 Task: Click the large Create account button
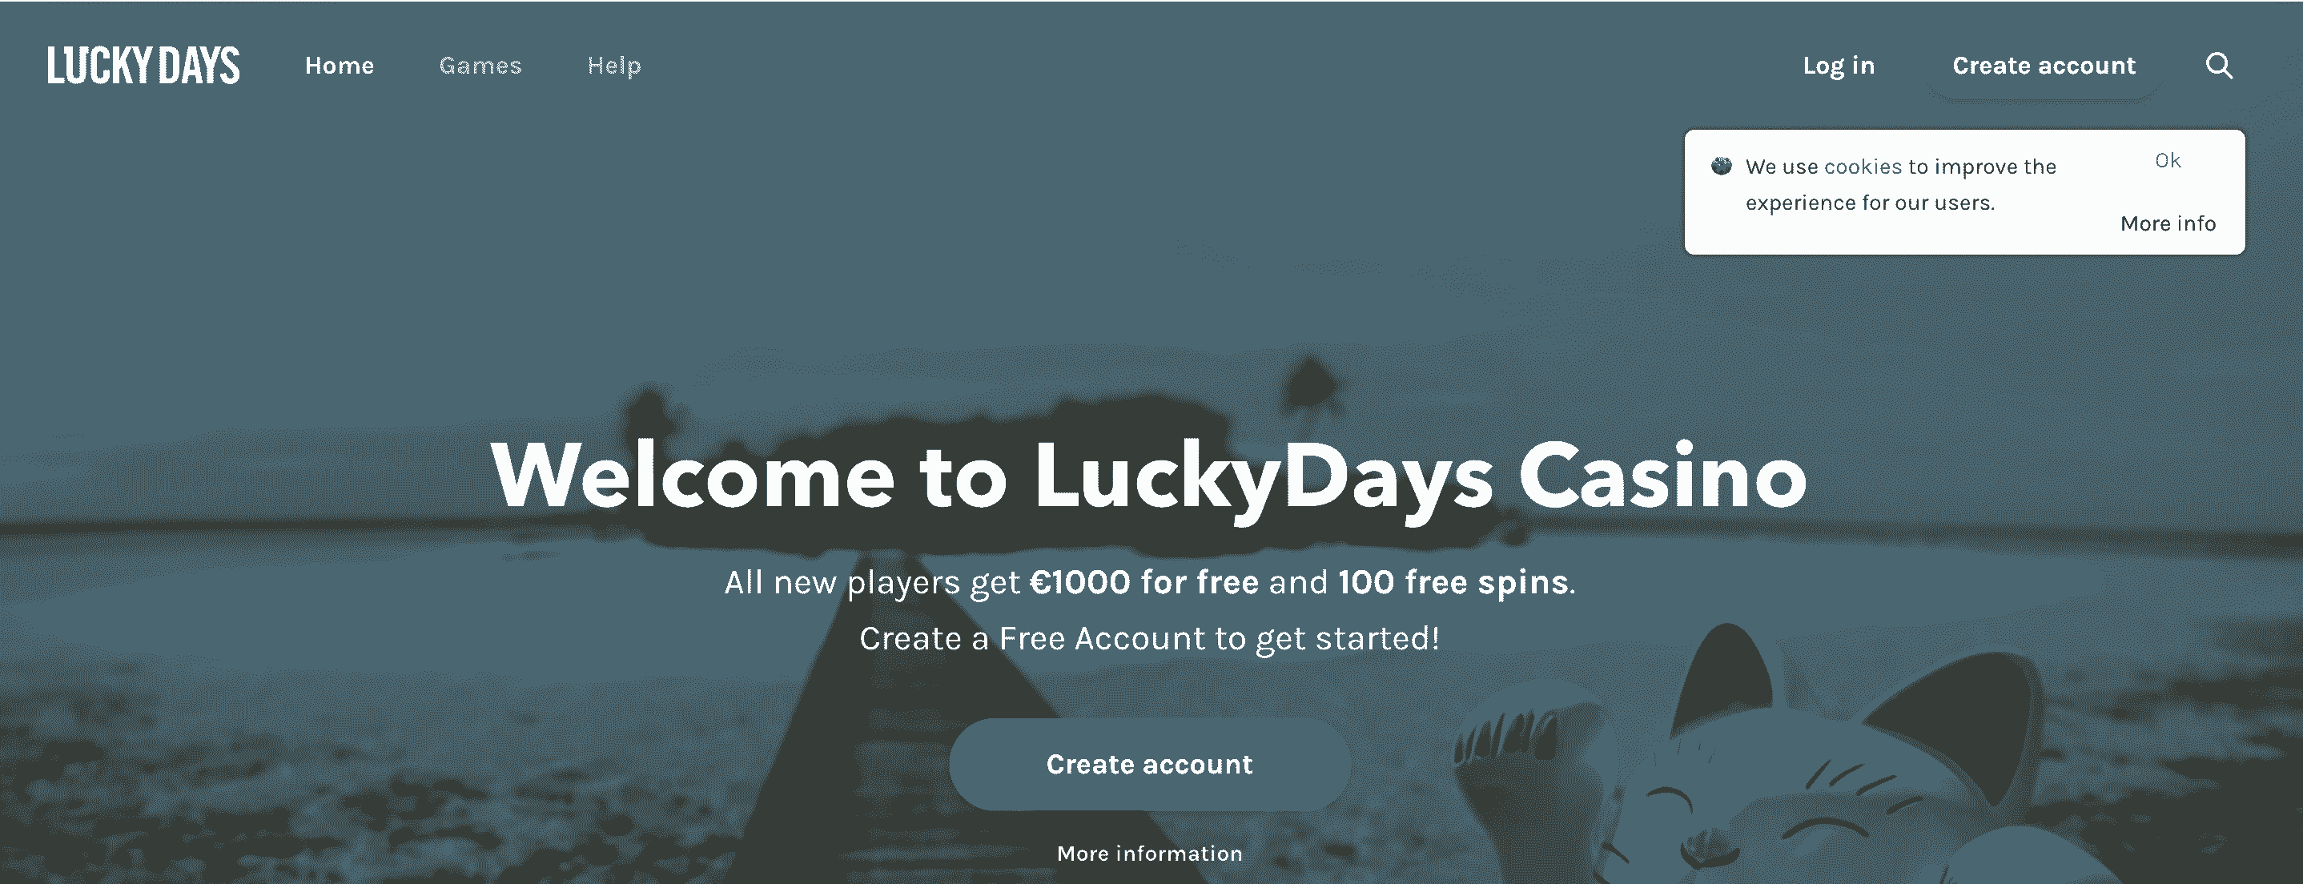1150,764
